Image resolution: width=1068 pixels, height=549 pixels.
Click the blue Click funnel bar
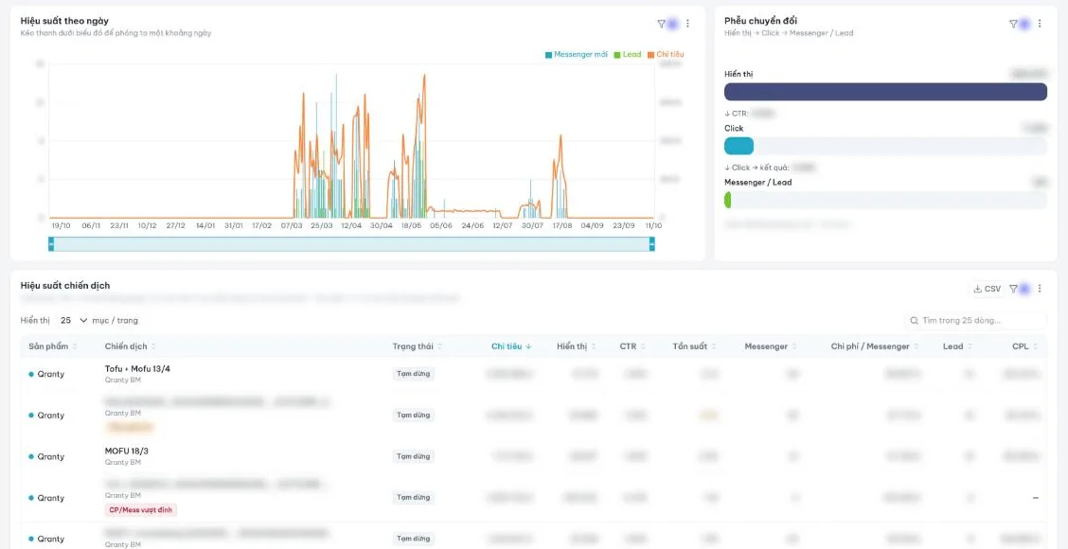click(739, 146)
